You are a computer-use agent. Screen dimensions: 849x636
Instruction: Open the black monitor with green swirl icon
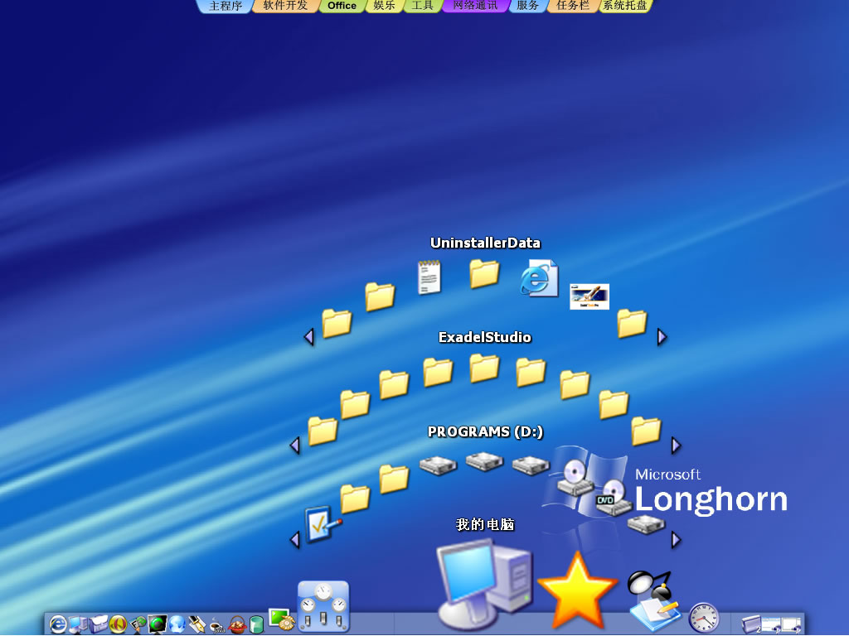[158, 624]
